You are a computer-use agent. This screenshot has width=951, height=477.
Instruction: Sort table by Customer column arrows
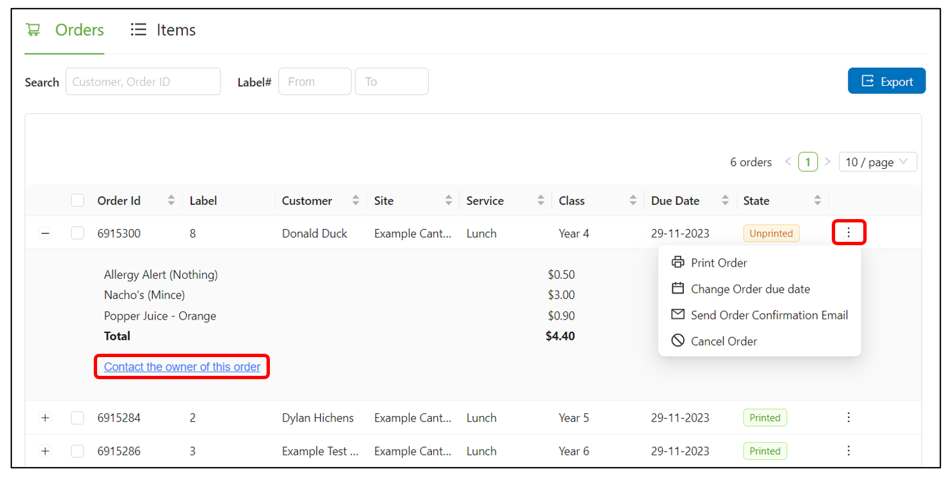pos(355,200)
